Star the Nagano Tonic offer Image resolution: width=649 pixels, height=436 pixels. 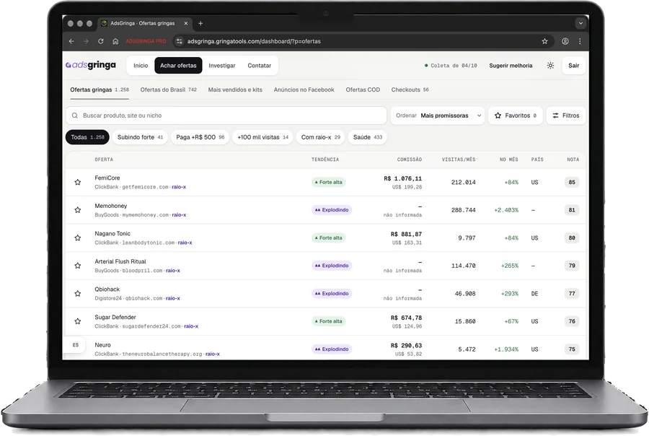pos(77,237)
